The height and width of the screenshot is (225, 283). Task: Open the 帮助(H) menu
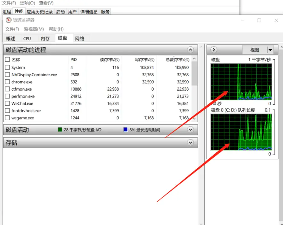point(56,29)
